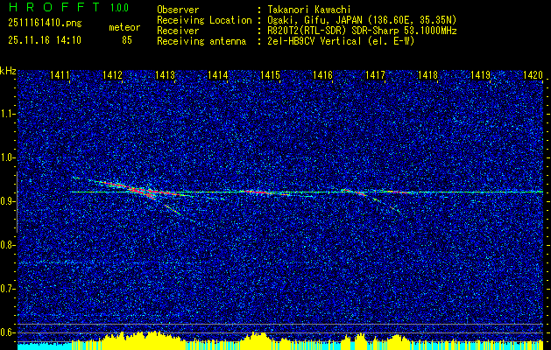Click the date 25.11.16 14:10

click(45, 40)
